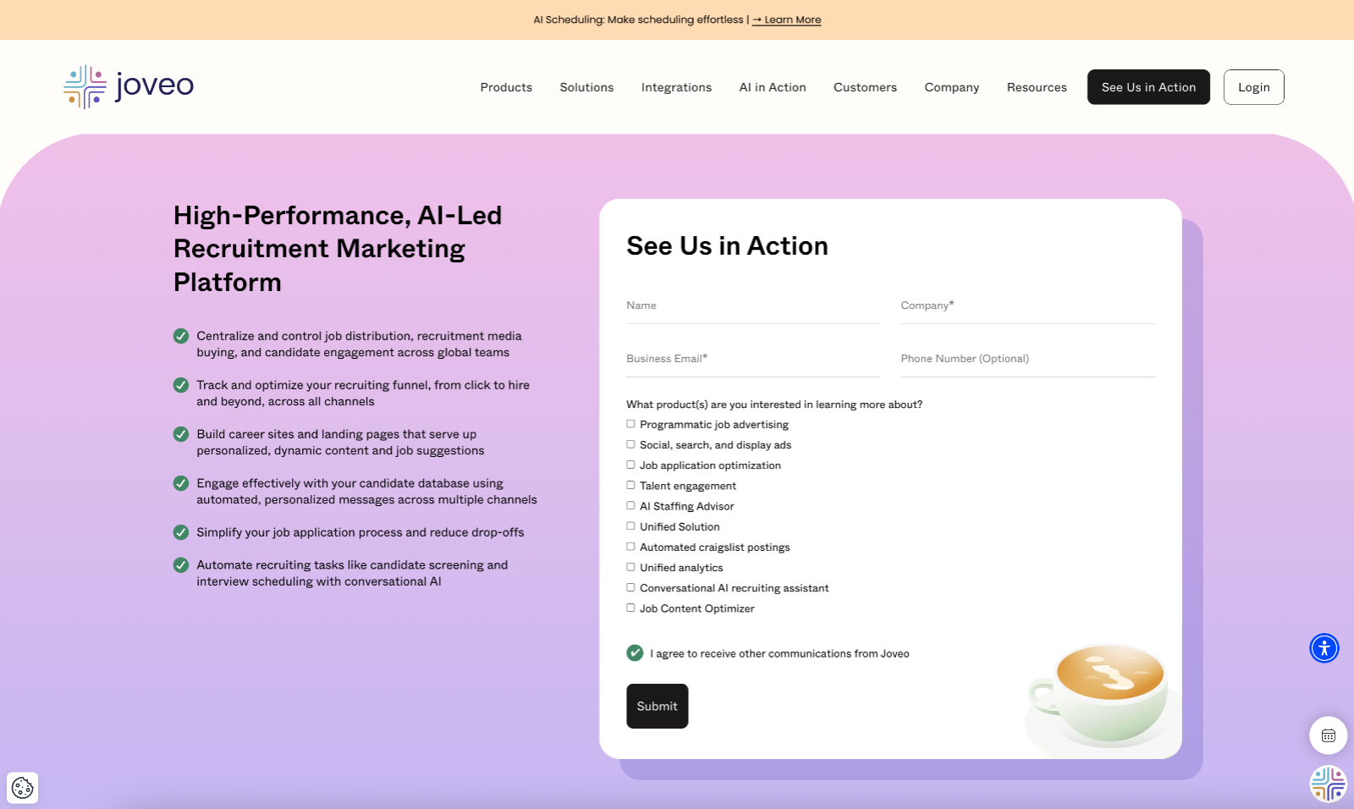Tick the AI Staffing Advisor checkbox
Screen dimensions: 1354x809
click(630, 505)
